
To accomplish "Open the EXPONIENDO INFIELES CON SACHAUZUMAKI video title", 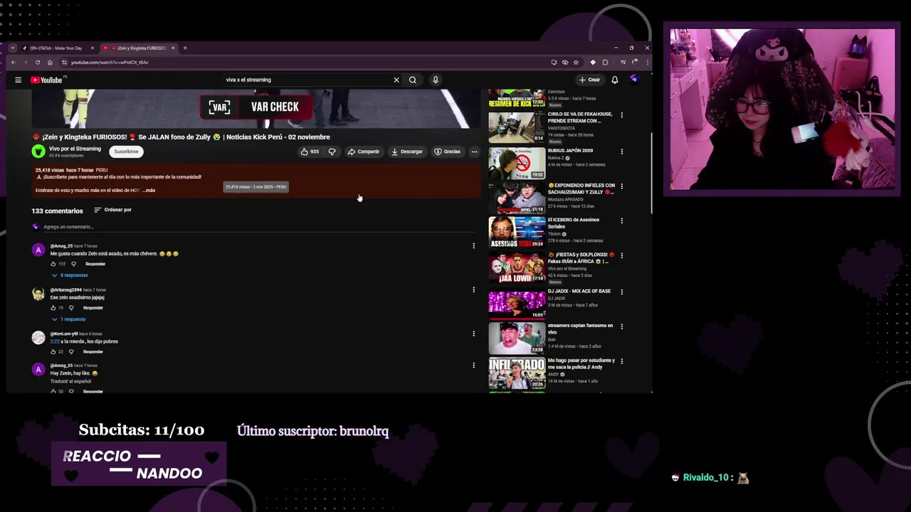I will [581, 188].
